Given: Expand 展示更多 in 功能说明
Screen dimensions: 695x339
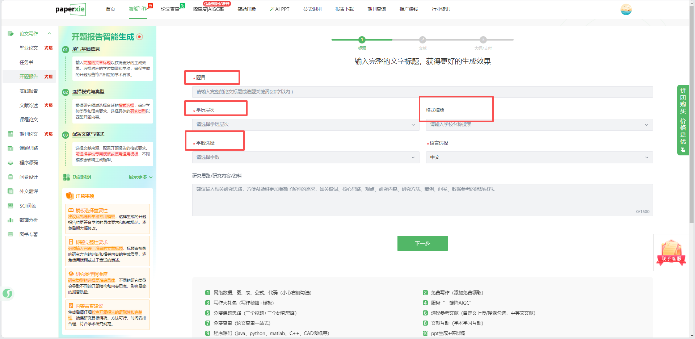Looking at the screenshot, I should click(140, 177).
